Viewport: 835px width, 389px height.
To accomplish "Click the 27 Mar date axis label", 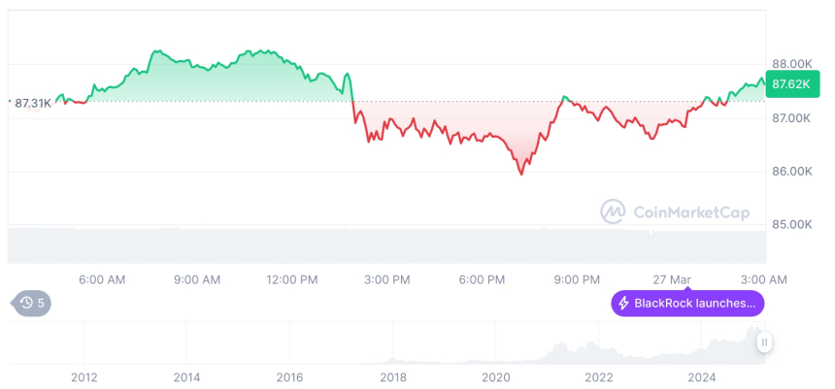I will [x=672, y=279].
